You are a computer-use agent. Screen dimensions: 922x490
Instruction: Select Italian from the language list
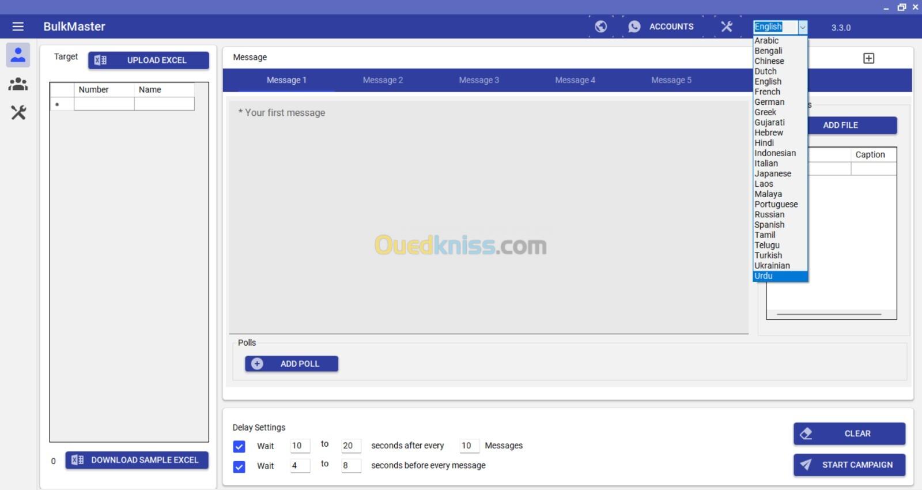coord(780,163)
